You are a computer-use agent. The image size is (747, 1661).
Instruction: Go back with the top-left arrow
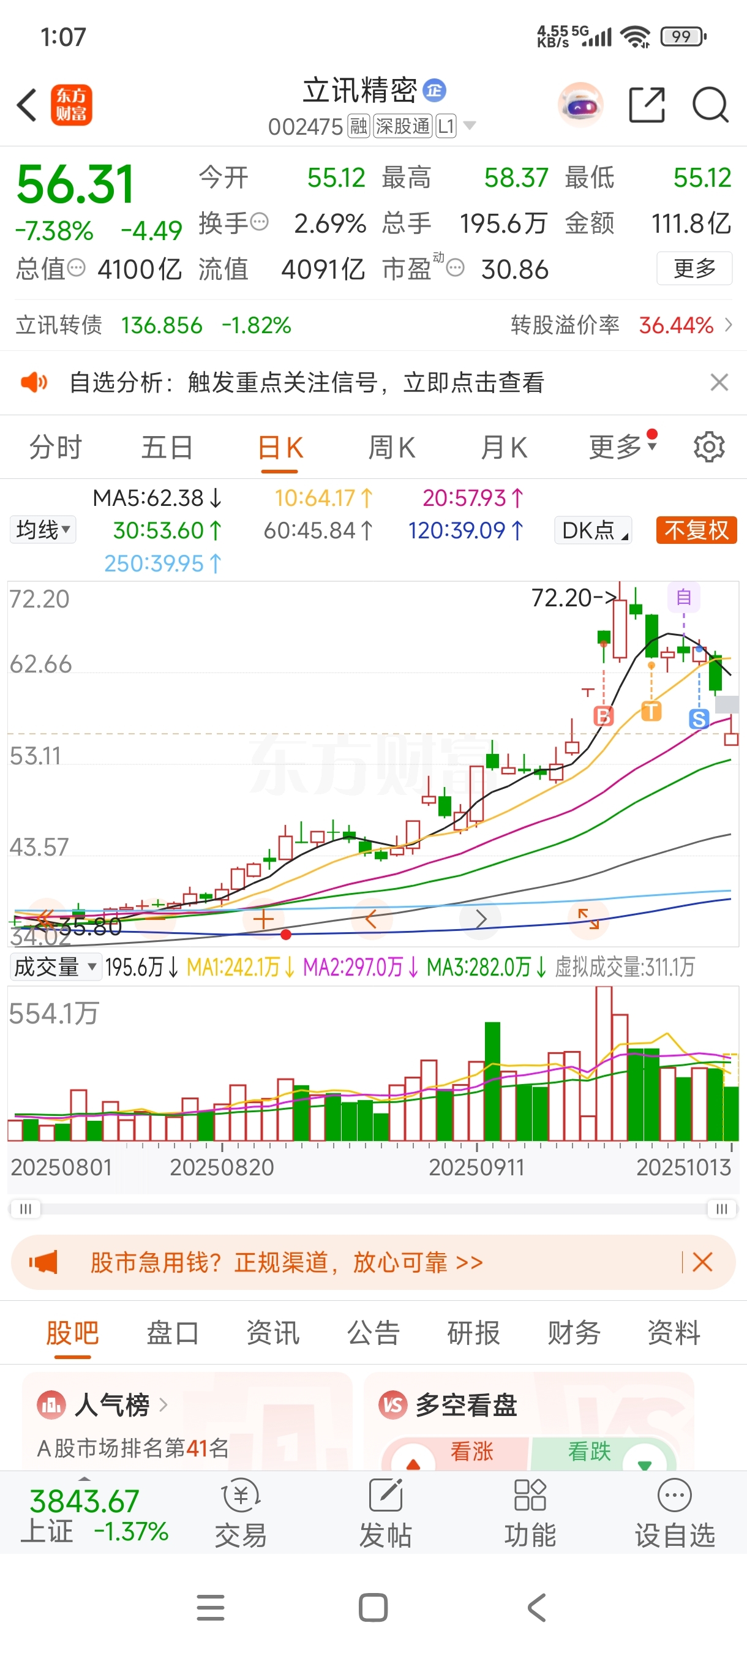[x=26, y=105]
